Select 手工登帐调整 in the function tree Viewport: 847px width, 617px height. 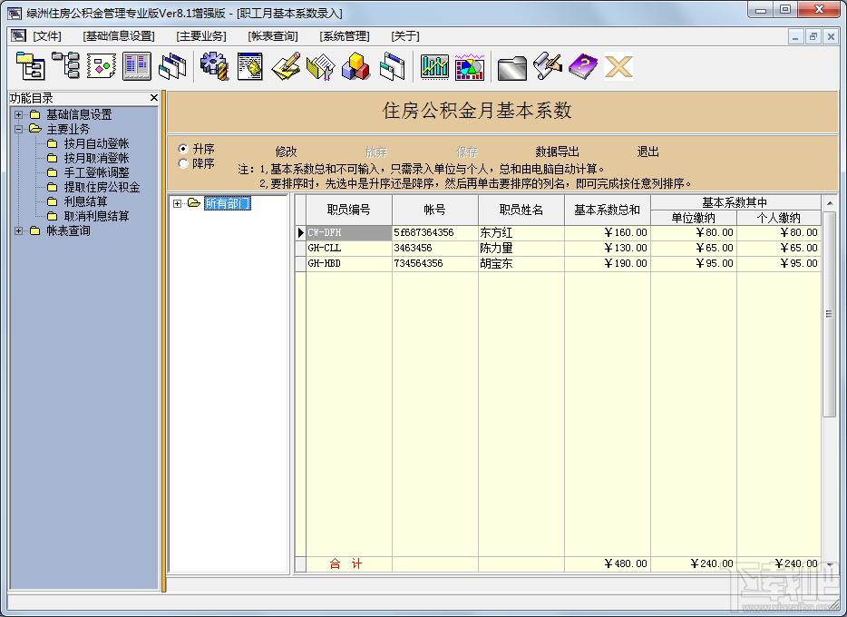click(96, 173)
